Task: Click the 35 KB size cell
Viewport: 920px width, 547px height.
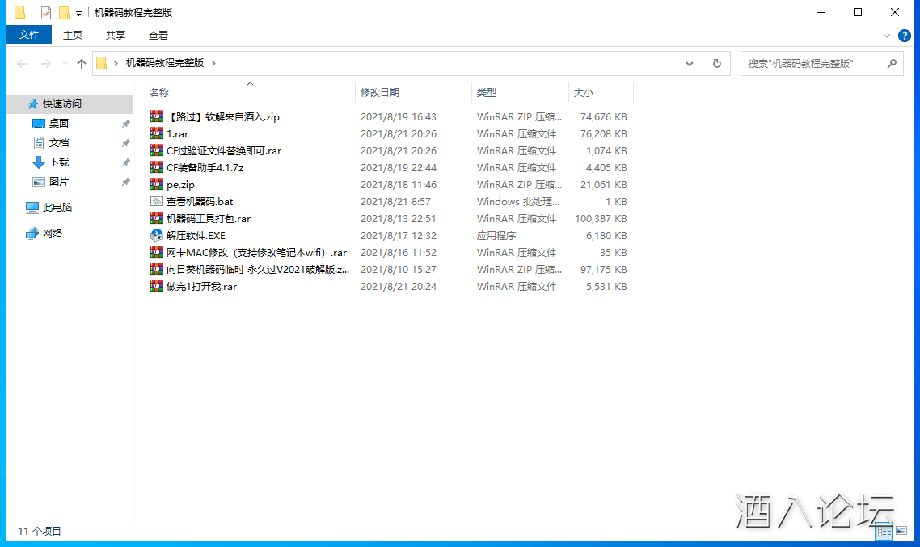Action: pyautogui.click(x=613, y=253)
